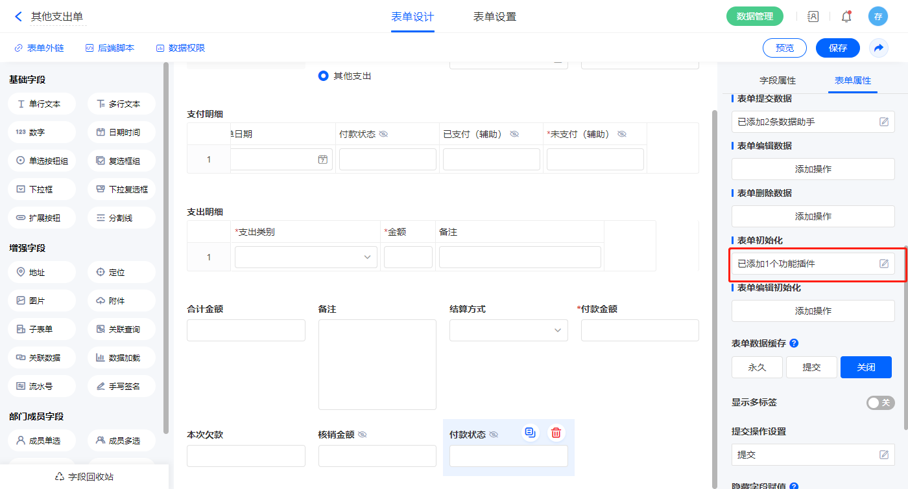Delete the selected 付款状态 field
The width and height of the screenshot is (908, 489).
point(556,433)
